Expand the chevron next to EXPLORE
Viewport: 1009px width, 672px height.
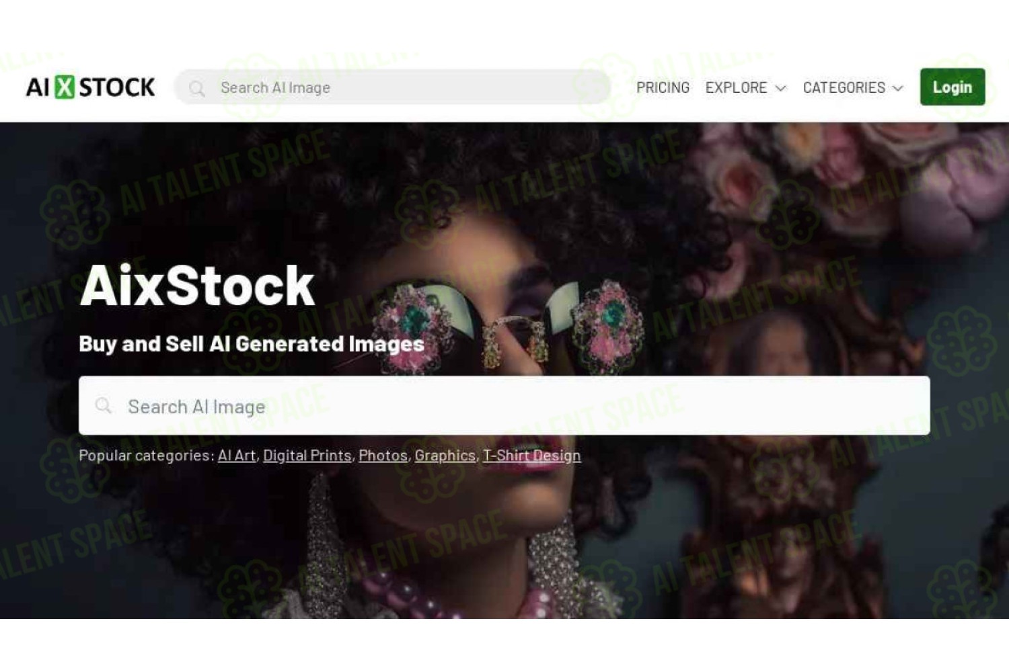(780, 88)
